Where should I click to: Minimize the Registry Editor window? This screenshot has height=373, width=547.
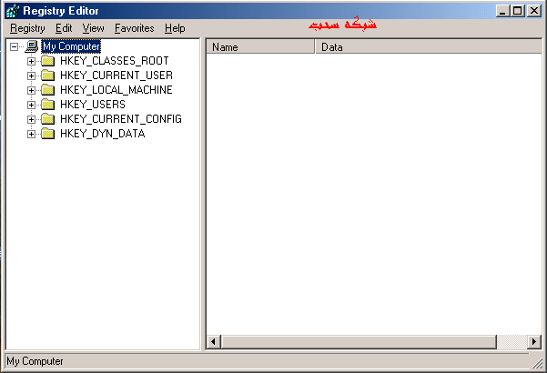pyautogui.click(x=502, y=11)
